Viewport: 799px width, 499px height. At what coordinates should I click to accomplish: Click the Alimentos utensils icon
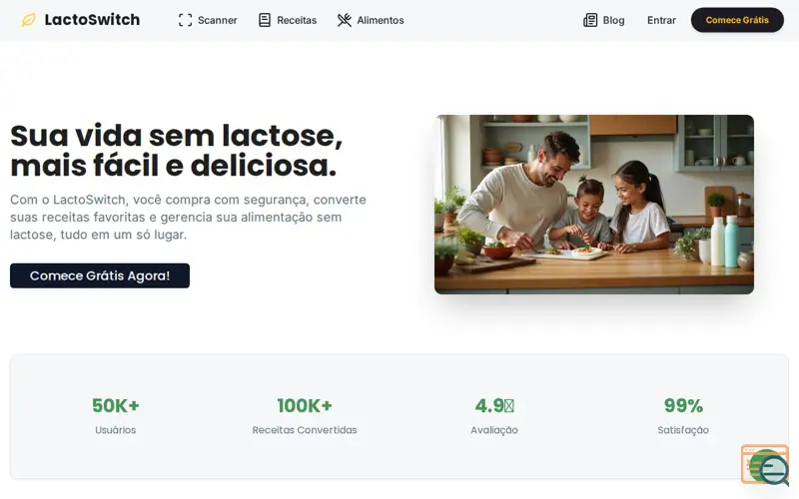pyautogui.click(x=345, y=20)
